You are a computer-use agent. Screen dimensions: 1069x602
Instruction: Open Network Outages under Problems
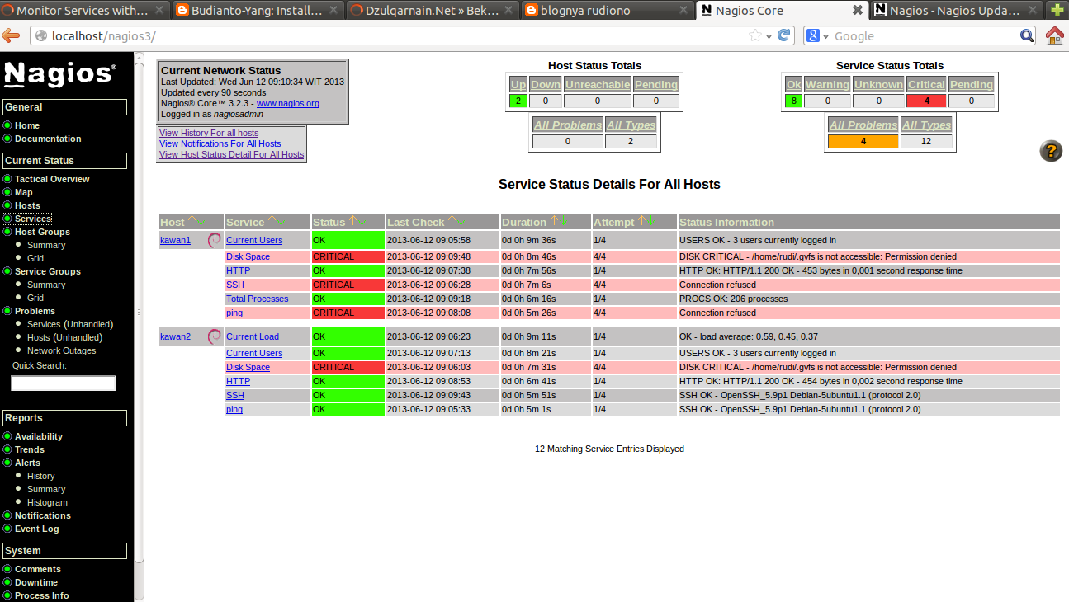click(62, 350)
